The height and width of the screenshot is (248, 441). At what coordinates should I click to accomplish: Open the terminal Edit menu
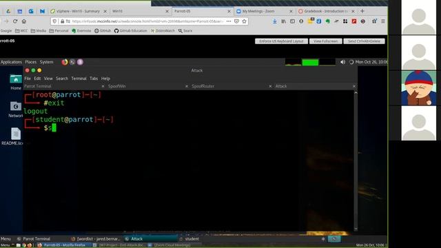[x=37, y=79]
